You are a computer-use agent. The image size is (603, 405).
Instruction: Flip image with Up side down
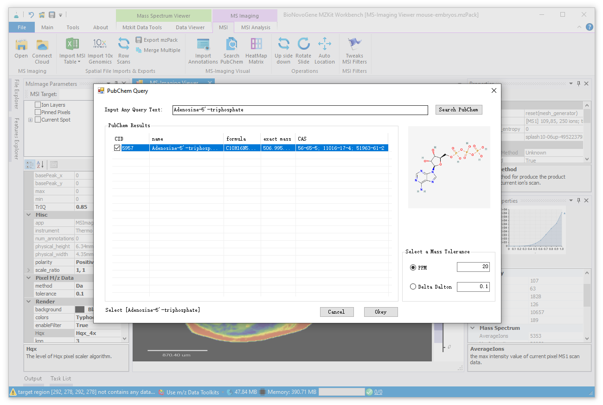pos(283,45)
